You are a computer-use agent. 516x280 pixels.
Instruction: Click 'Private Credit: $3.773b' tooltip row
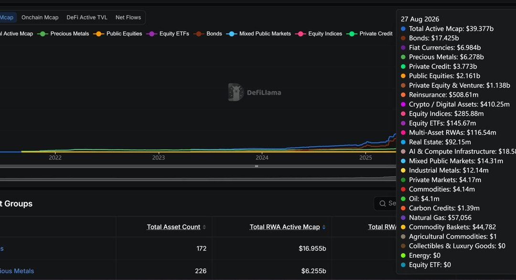tap(439, 66)
